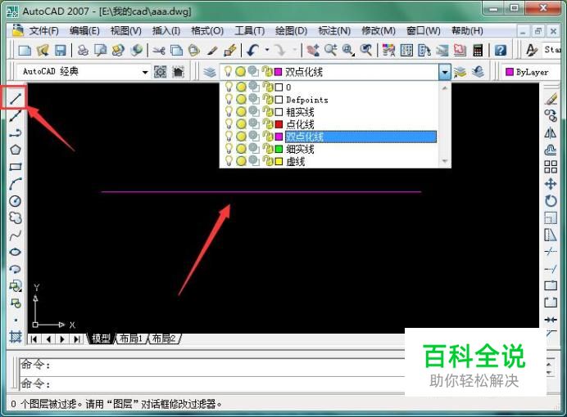Open the 文件(F) menu
This screenshot has width=567, height=417.
(43, 31)
